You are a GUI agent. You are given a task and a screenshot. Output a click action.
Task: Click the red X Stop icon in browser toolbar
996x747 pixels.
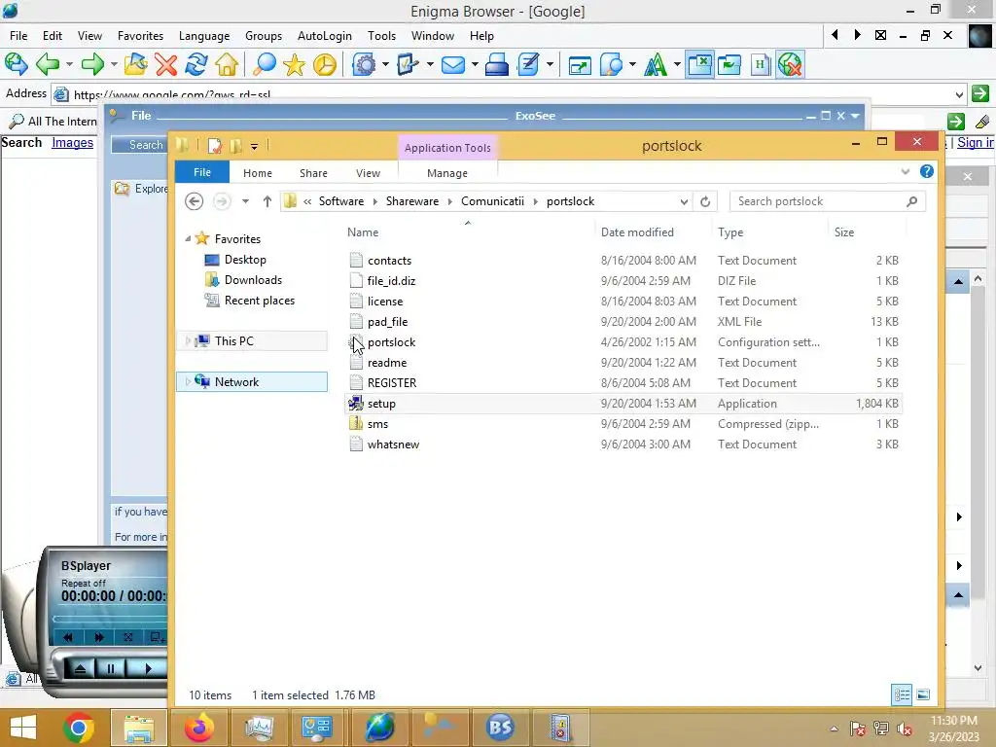point(166,64)
